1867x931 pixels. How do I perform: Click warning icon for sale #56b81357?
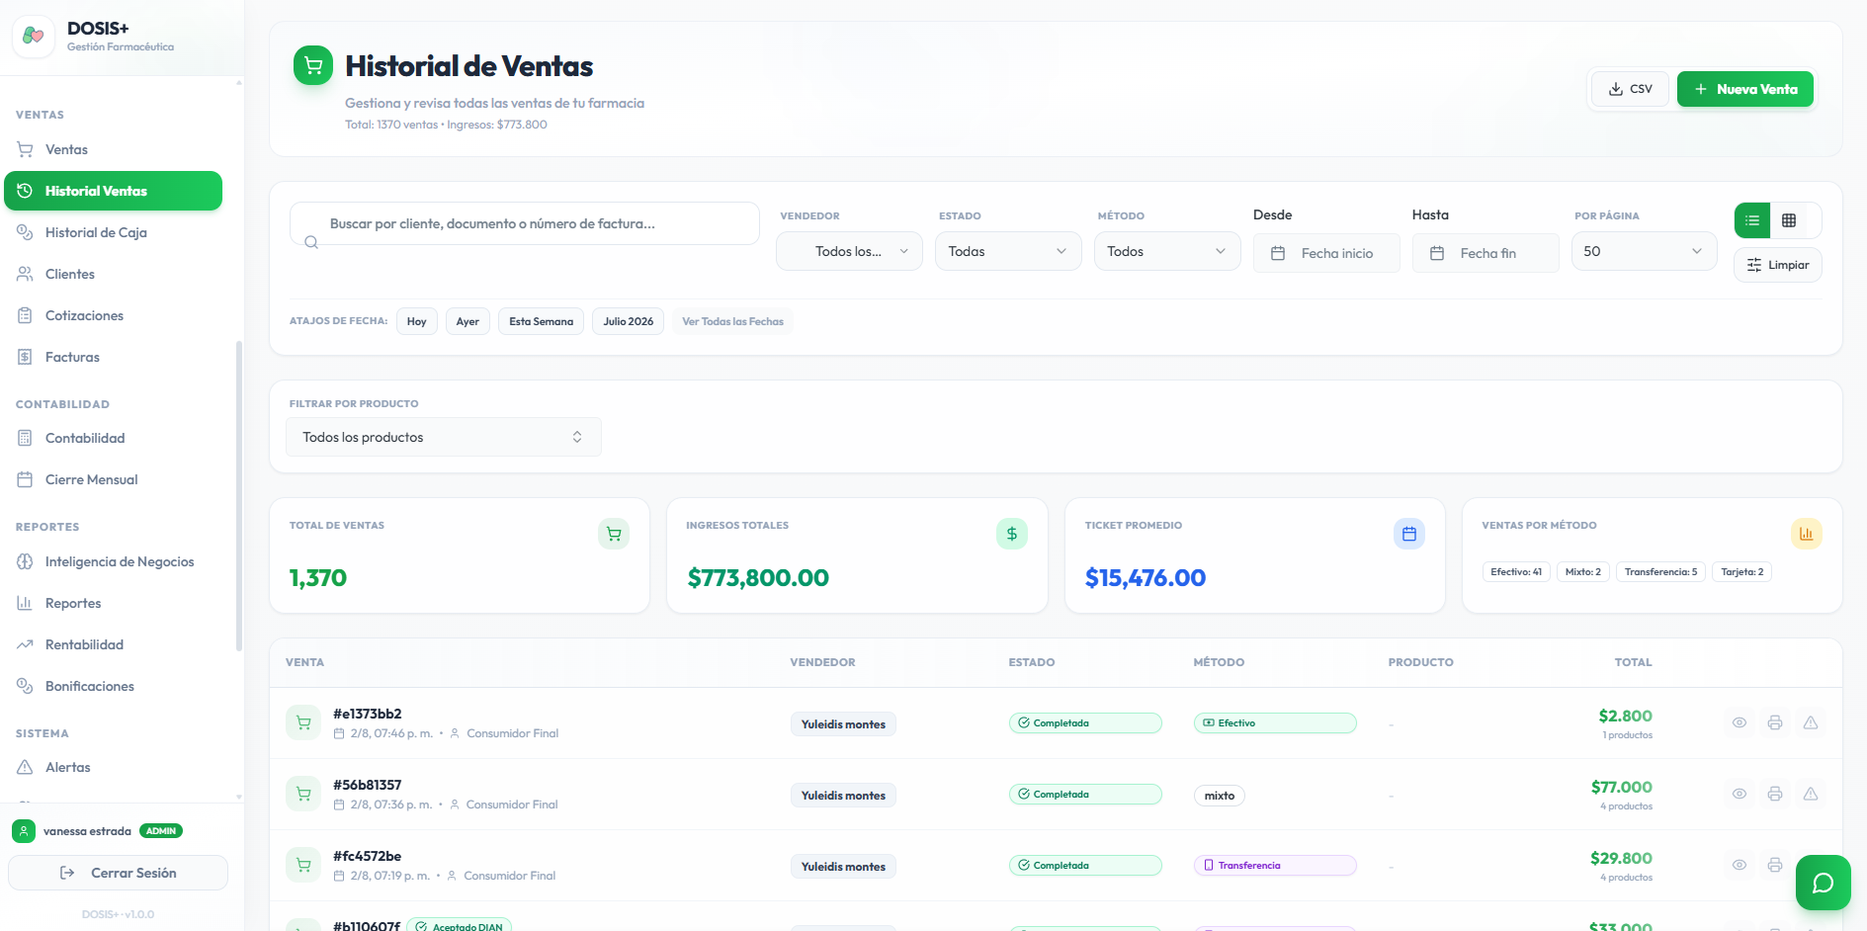coord(1811,794)
